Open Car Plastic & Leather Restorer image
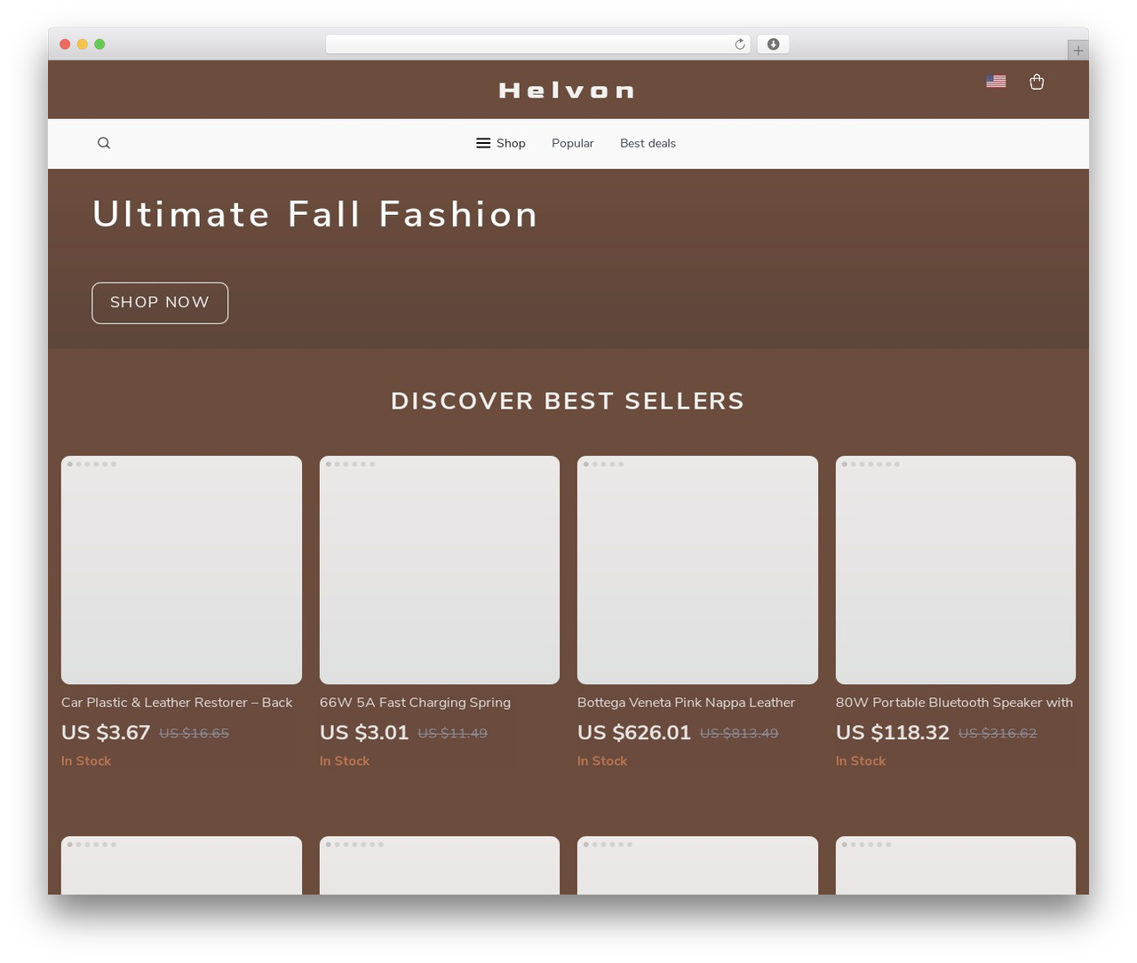 point(181,569)
